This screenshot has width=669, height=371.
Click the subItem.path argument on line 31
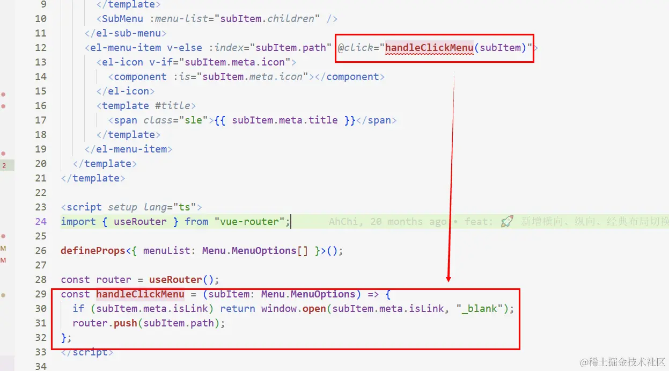click(x=179, y=323)
